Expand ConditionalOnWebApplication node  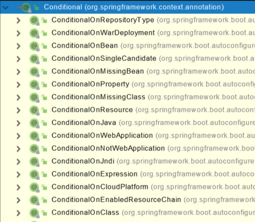(x=18, y=136)
